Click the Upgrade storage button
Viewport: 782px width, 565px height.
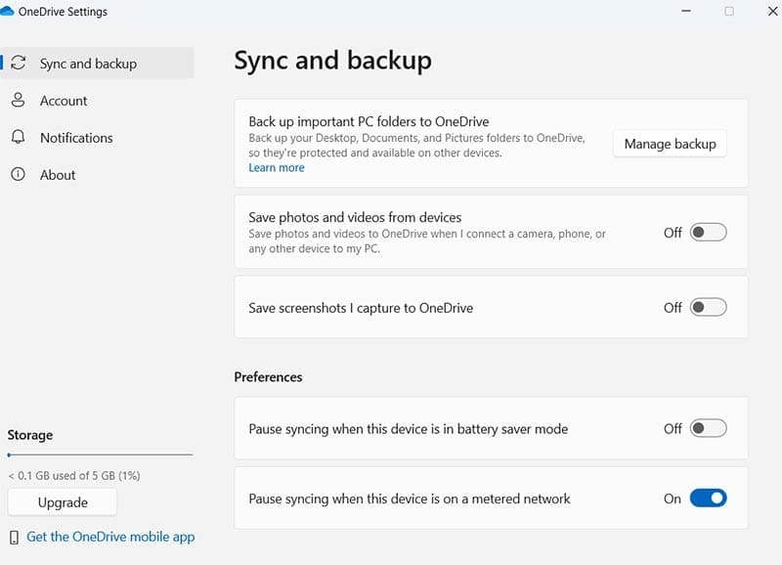[x=63, y=502]
